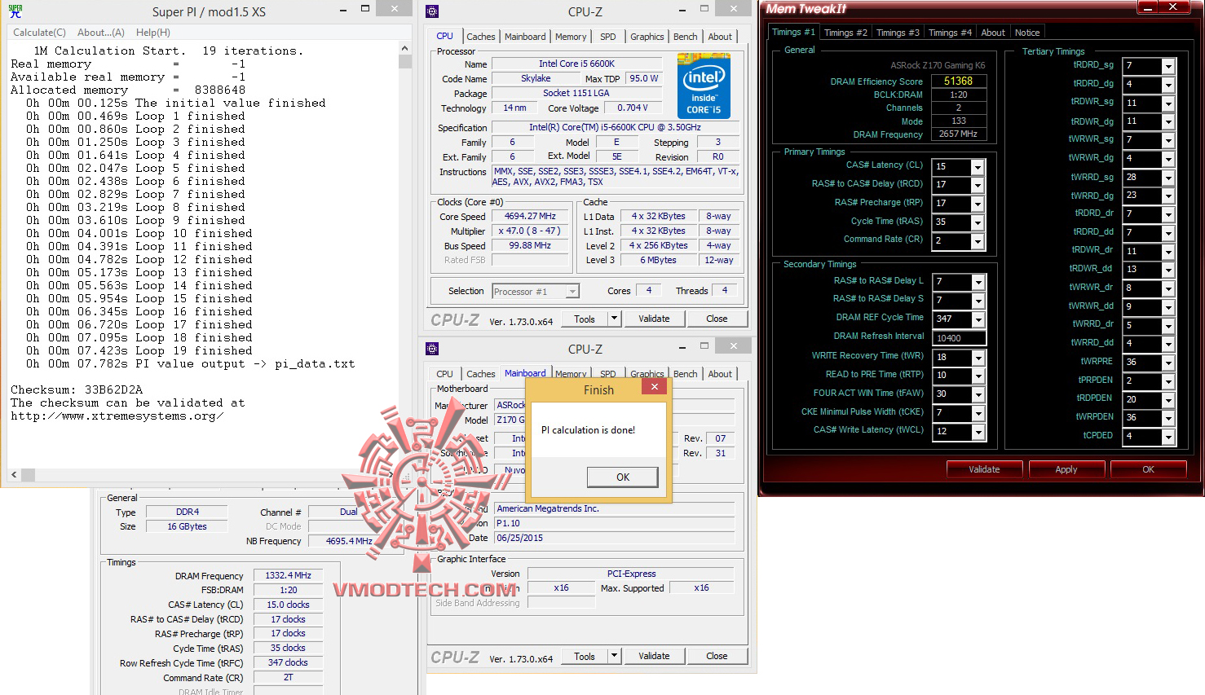This screenshot has width=1205, height=695.
Task: Click Tools button in the CPU-Z Mainboard window
Action: click(585, 656)
